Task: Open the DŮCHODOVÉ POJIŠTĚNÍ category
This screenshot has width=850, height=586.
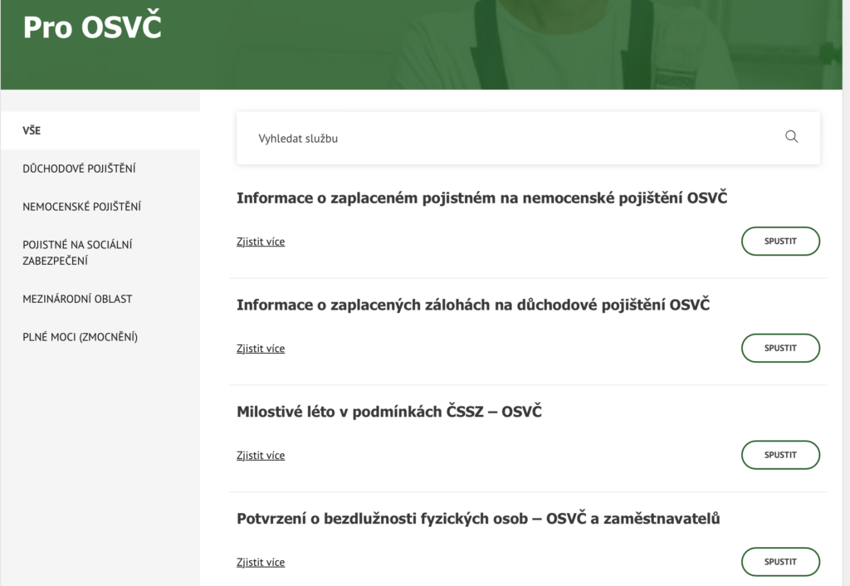Action: pyautogui.click(x=79, y=168)
